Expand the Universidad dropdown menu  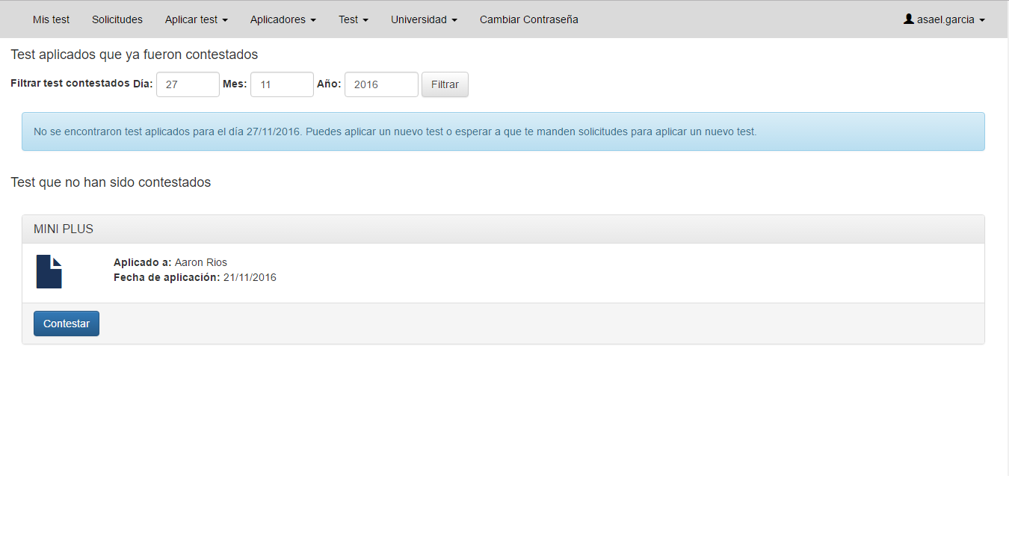click(x=424, y=19)
